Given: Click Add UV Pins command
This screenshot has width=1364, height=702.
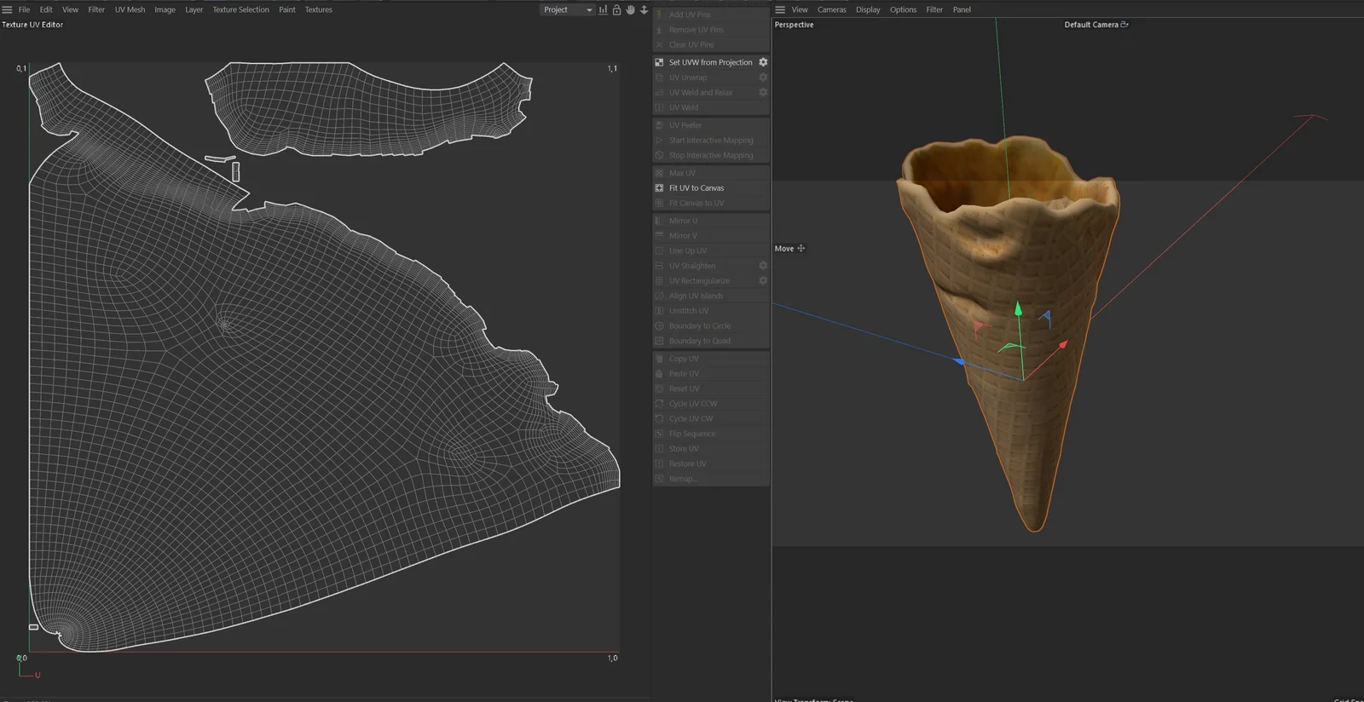Looking at the screenshot, I should click(689, 14).
